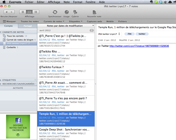Screen dimensions: 176x140
Task: Click the Synchroniser sync icon
Action: coord(55,12)
